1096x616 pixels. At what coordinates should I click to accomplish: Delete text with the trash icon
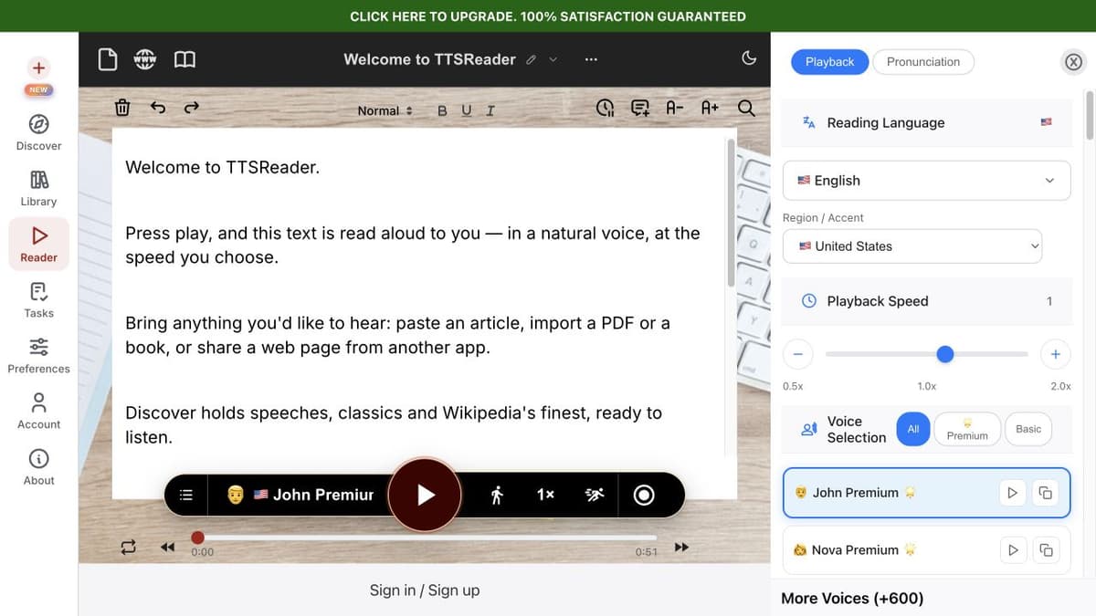tap(121, 108)
